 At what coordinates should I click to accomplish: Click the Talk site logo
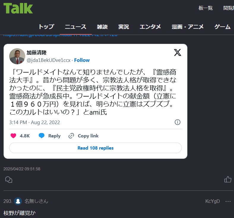18,8
